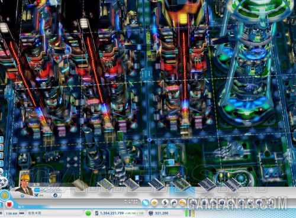Open the sewage menu icon

[x=183, y=203]
